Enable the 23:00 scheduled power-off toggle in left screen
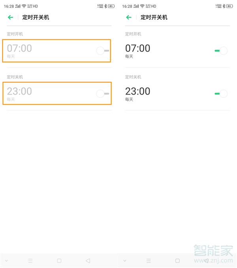 pyautogui.click(x=103, y=94)
